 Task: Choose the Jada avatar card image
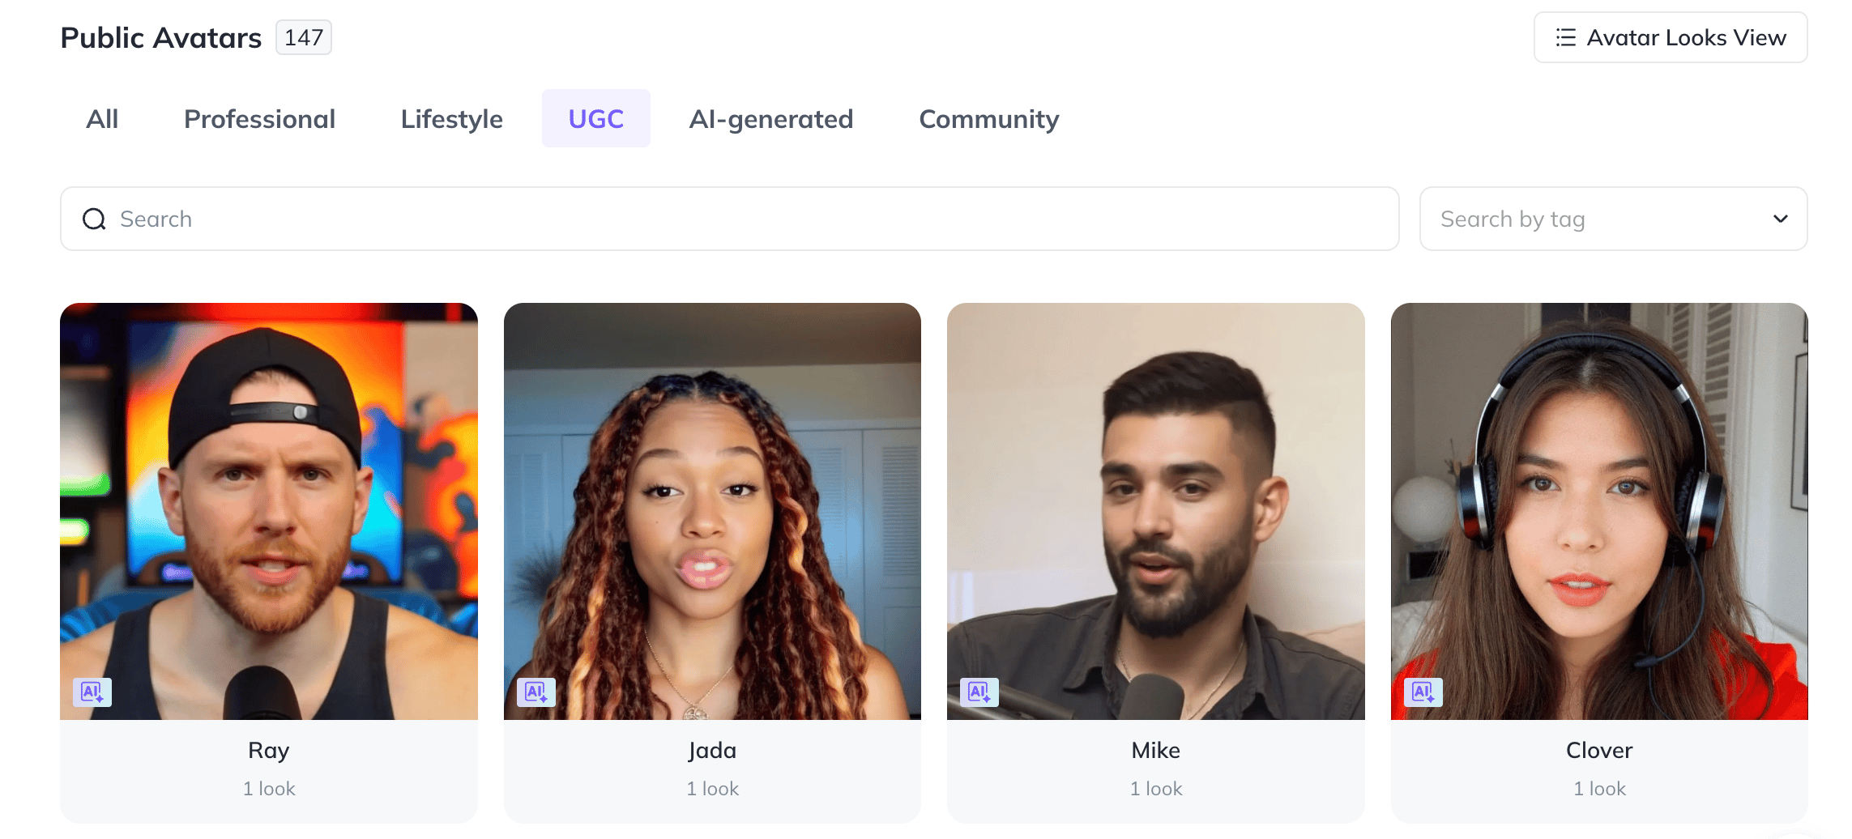coord(712,511)
